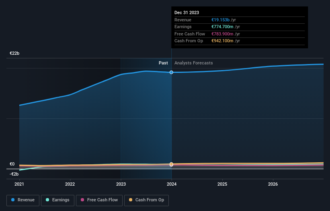The height and width of the screenshot is (211, 330).
Task: Click the Analysts Forecasts label
Action: pos(194,63)
